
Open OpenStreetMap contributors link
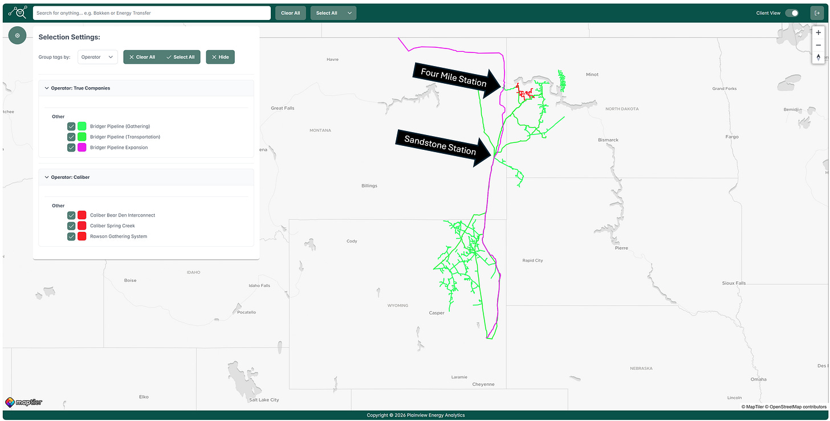(796, 407)
